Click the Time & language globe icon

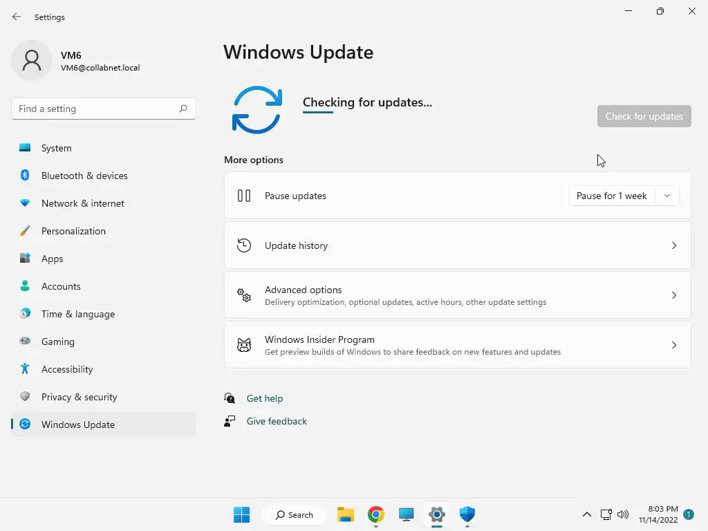(x=25, y=313)
